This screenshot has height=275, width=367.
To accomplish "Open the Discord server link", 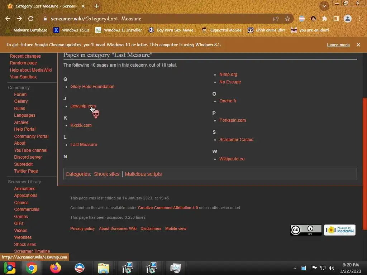I will pos(28,157).
